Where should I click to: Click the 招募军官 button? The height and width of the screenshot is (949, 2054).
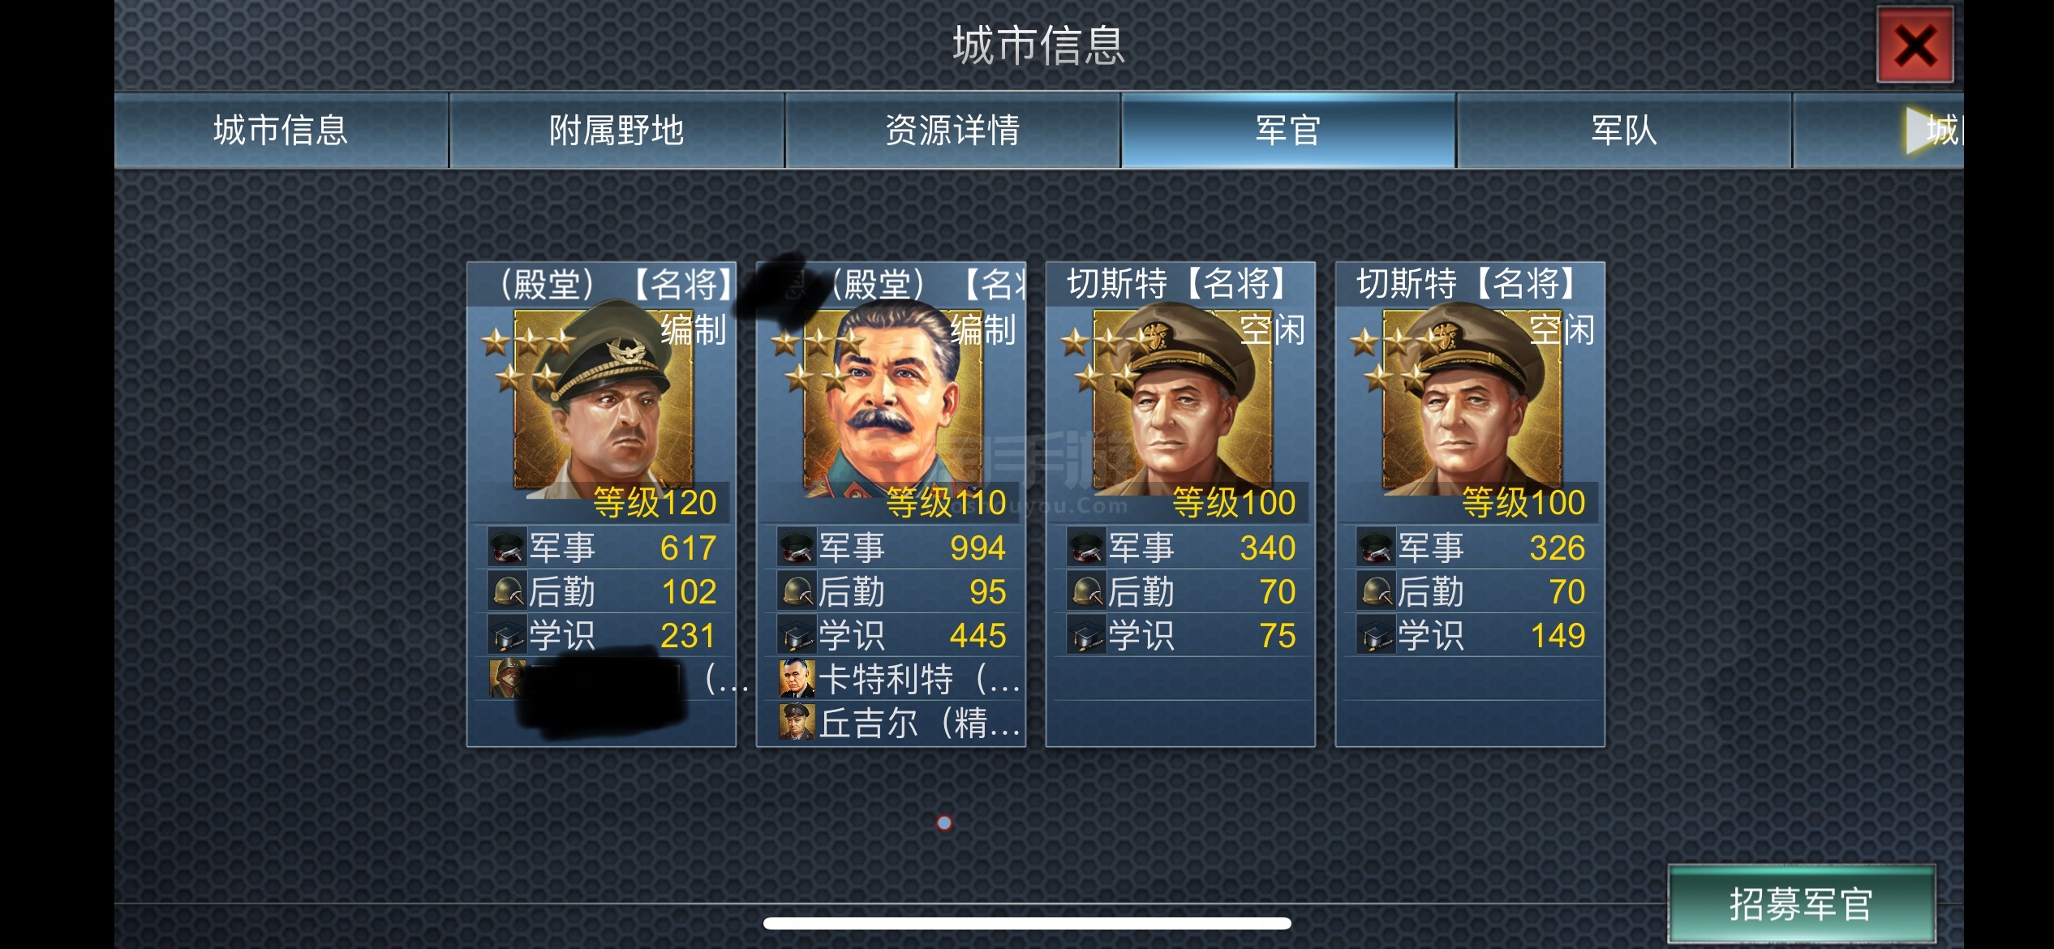point(1802,904)
